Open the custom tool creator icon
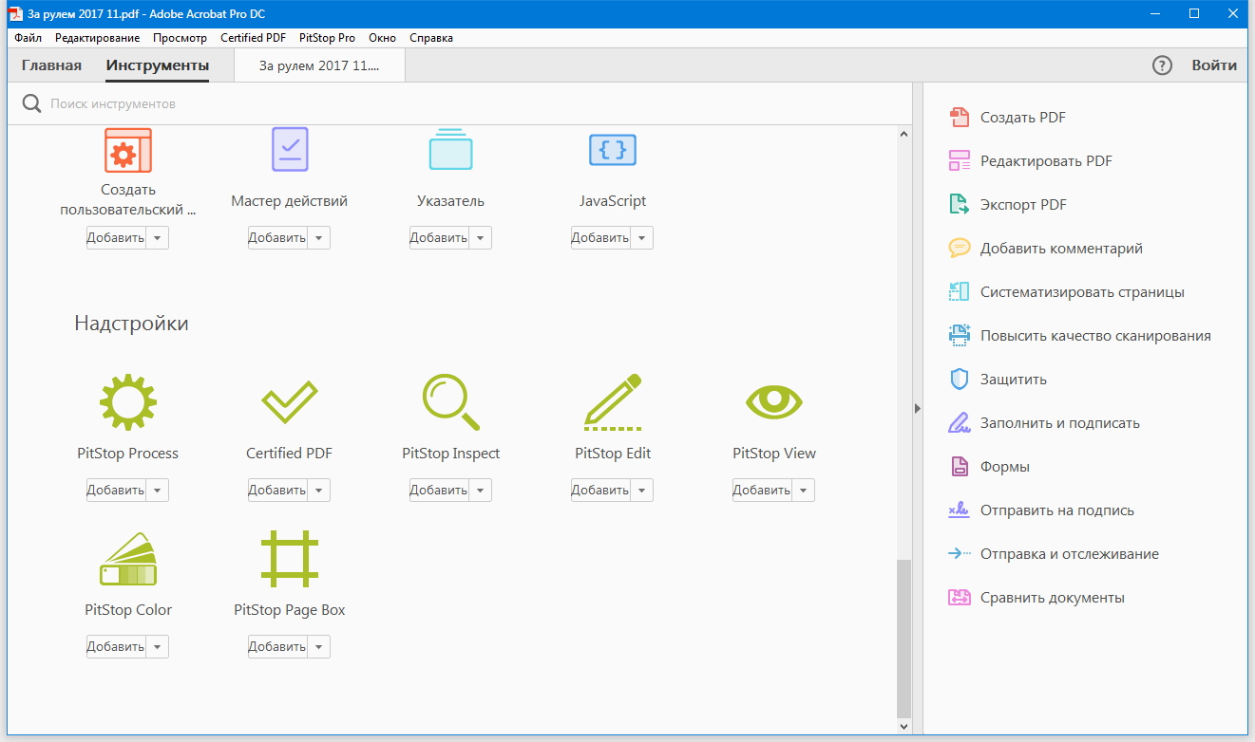The width and height of the screenshot is (1255, 742). tap(128, 150)
